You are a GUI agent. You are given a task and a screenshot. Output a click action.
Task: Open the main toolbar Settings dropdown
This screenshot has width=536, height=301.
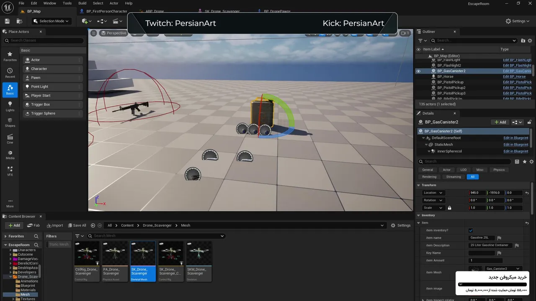518,21
